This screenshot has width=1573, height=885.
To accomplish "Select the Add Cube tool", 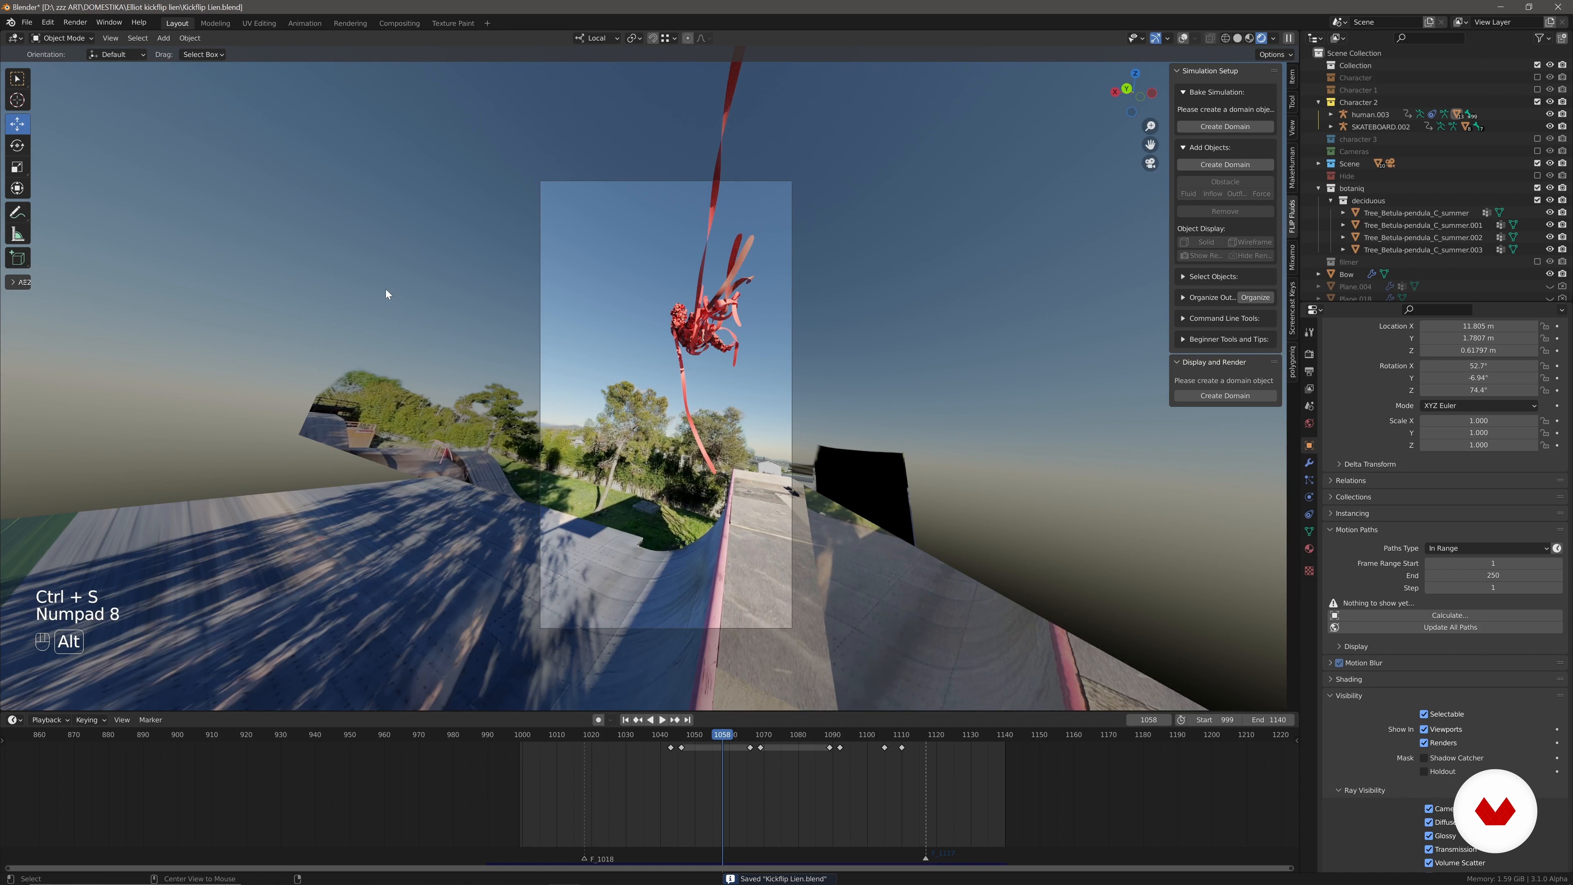I will point(17,259).
